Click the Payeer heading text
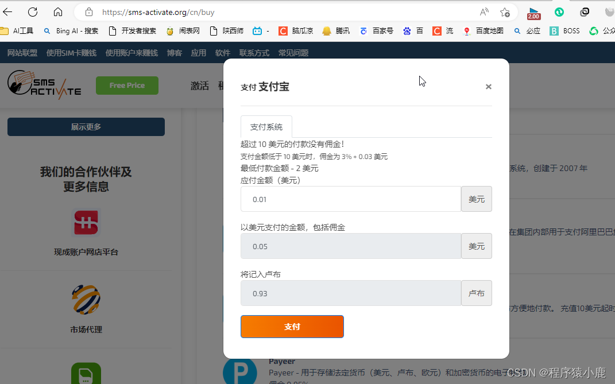Image resolution: width=615 pixels, height=384 pixels. pyautogui.click(x=281, y=361)
